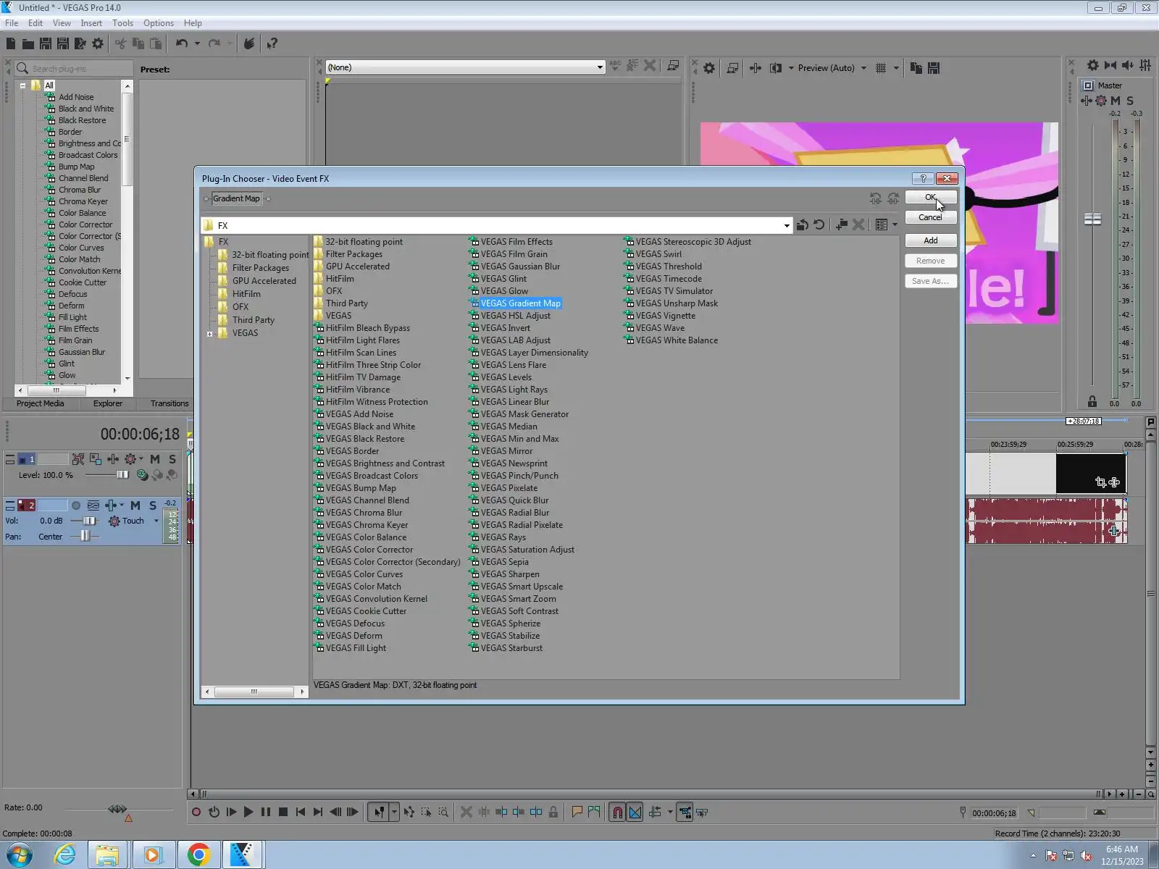Insert a region from transport toolbar
This screenshot has width=1159, height=869.
coord(594,813)
